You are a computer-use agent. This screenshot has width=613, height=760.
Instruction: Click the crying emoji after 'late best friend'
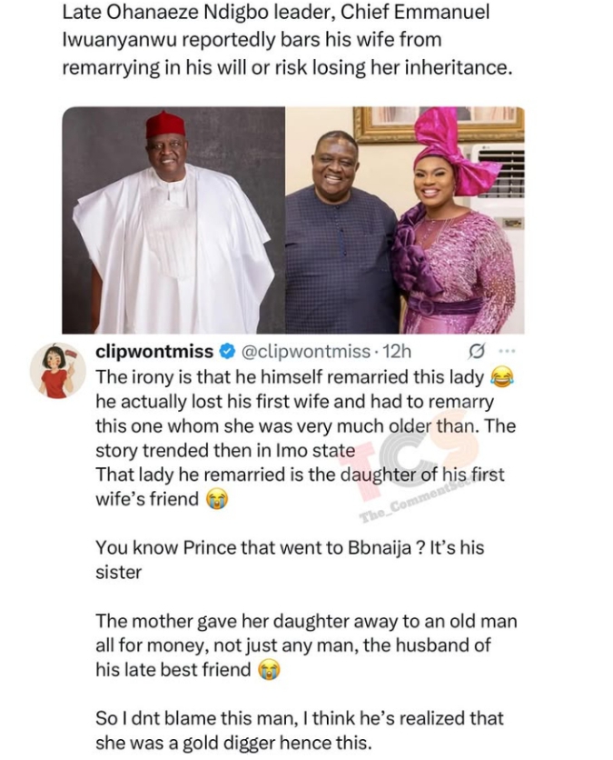click(269, 670)
